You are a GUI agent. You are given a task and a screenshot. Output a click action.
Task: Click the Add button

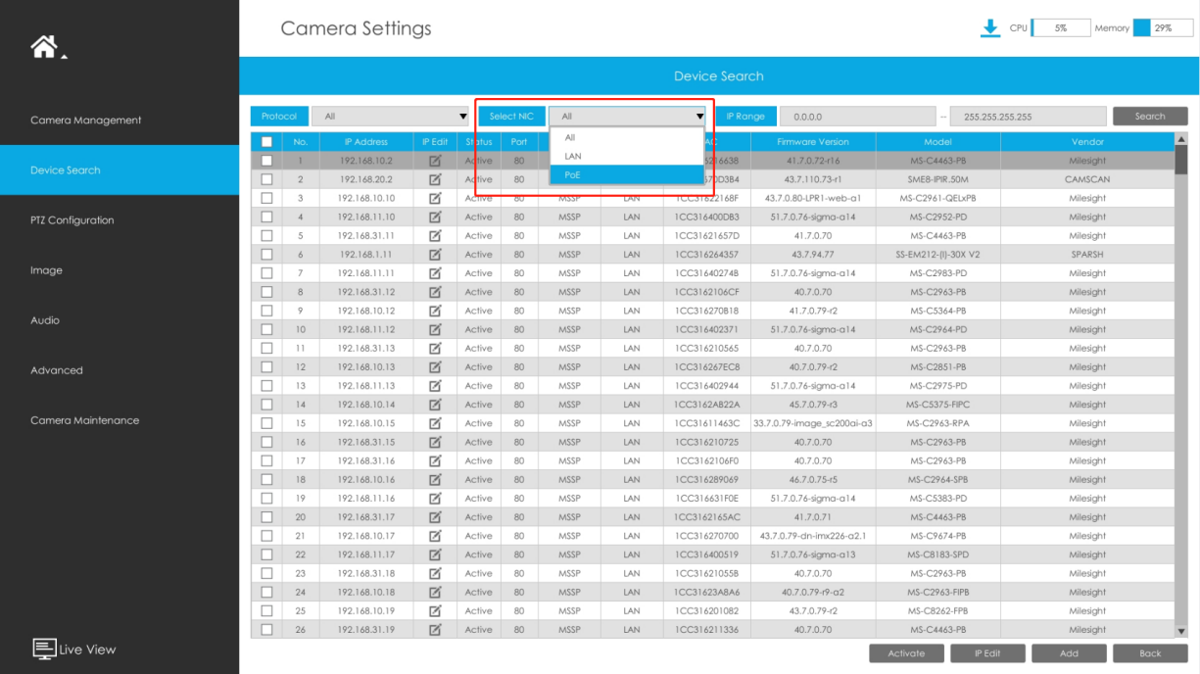click(x=1069, y=653)
